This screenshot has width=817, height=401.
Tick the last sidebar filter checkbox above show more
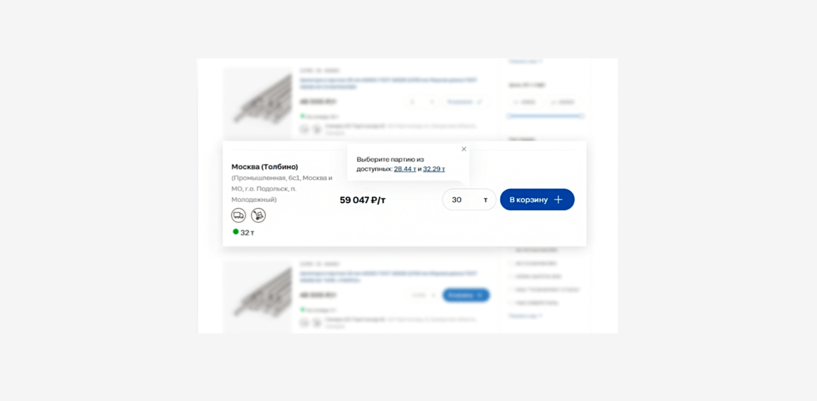(512, 302)
